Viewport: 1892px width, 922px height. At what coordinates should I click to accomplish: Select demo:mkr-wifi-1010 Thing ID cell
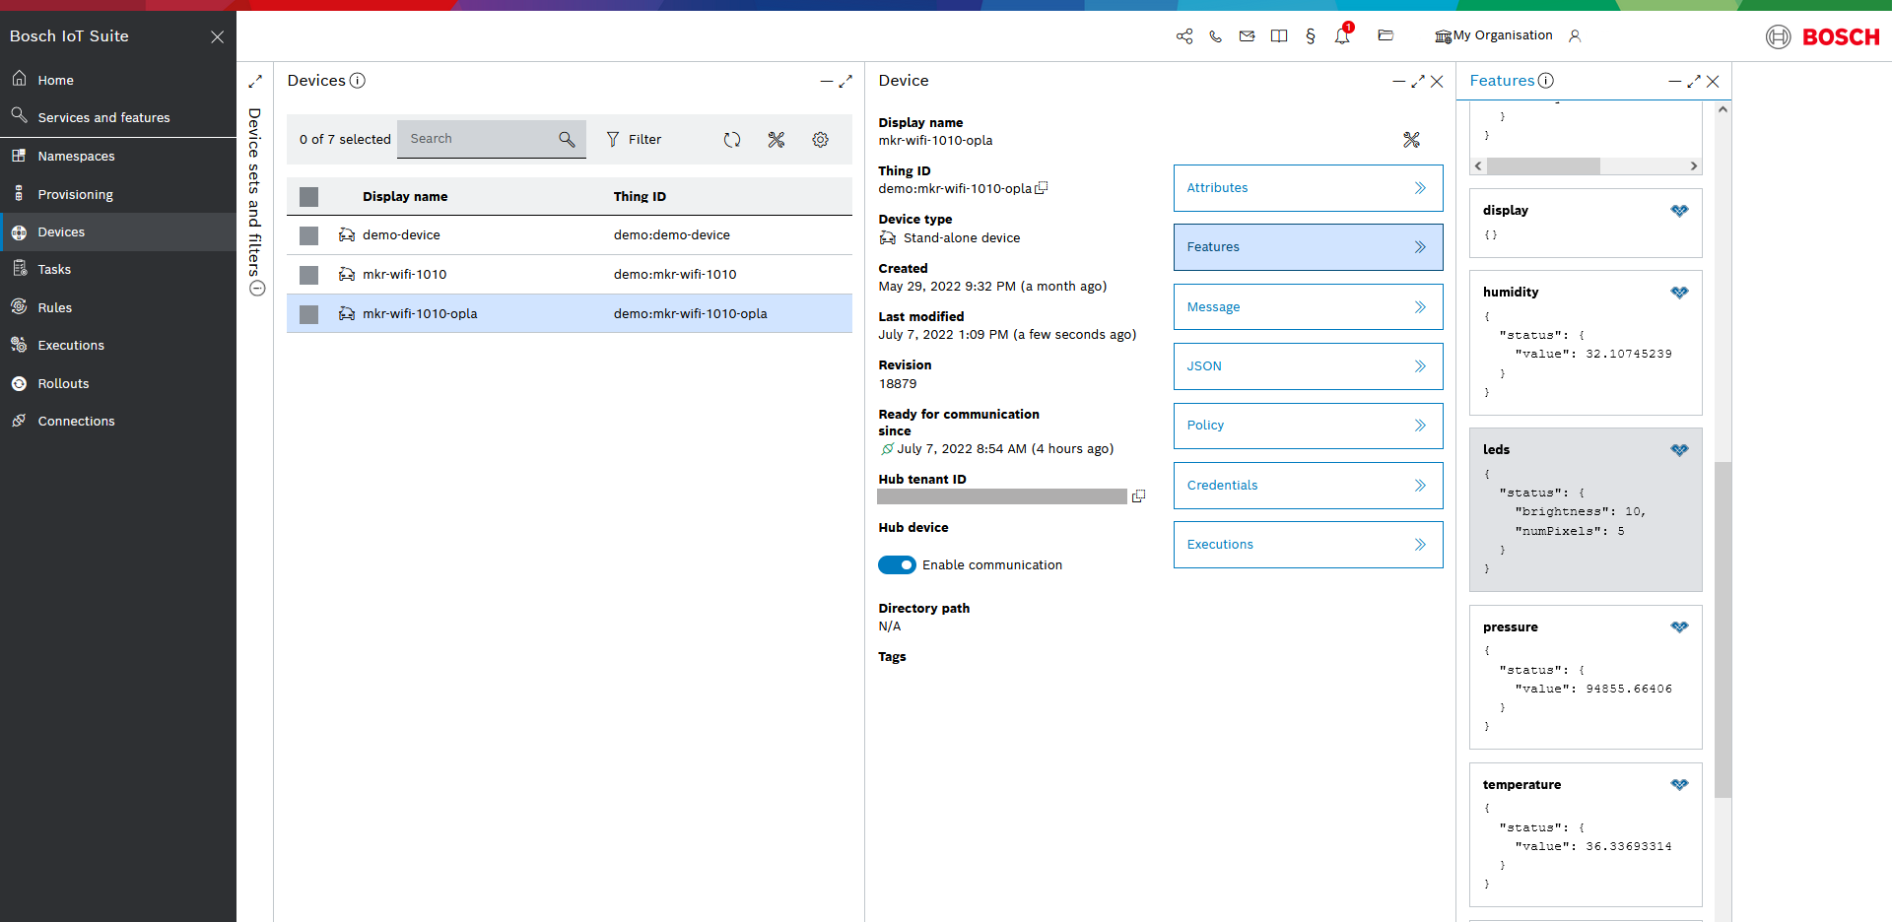pyautogui.click(x=675, y=275)
